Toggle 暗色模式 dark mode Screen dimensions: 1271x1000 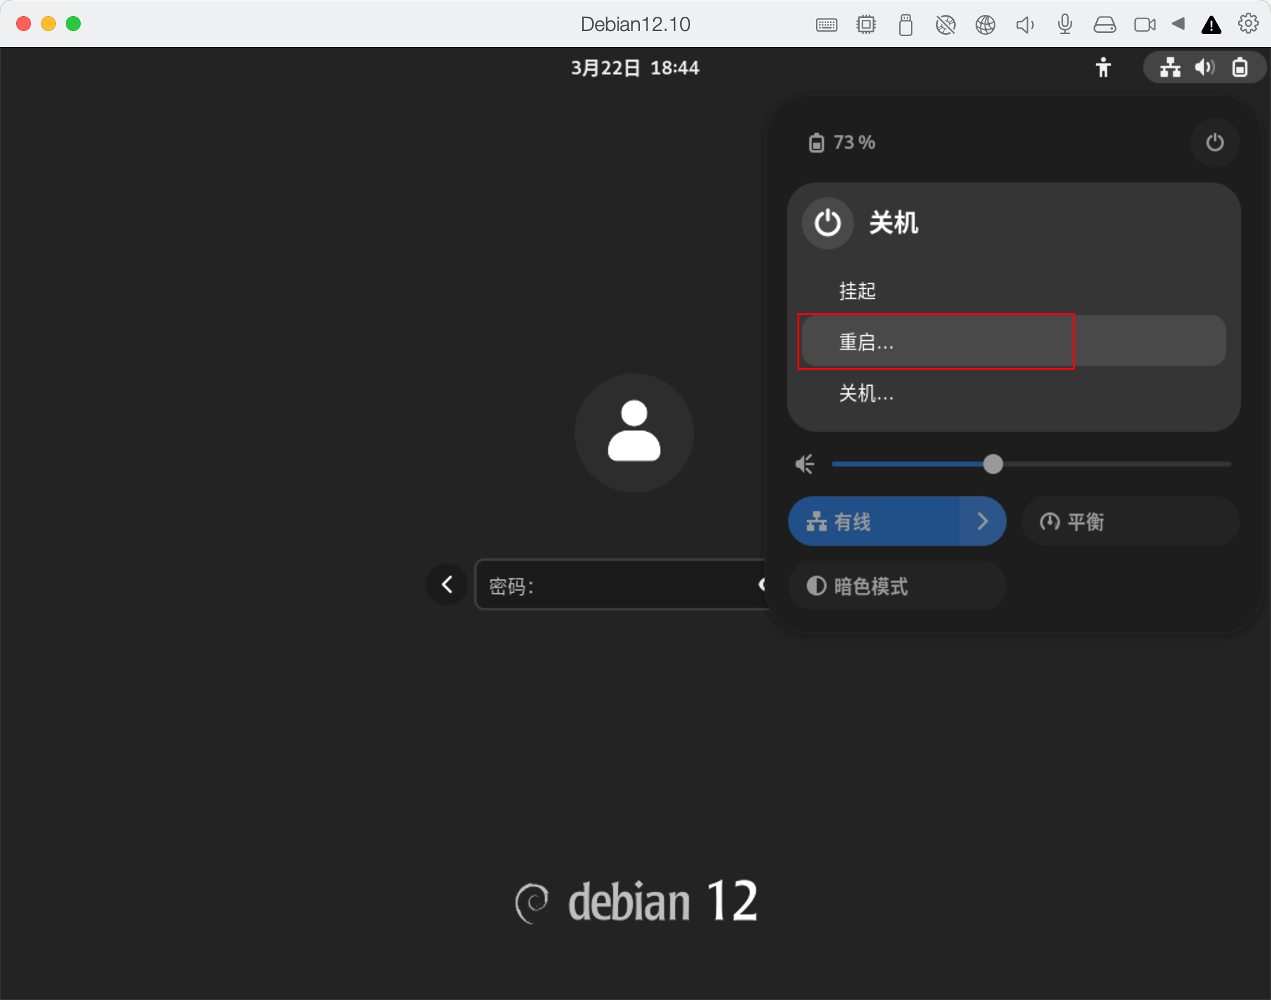pos(896,586)
